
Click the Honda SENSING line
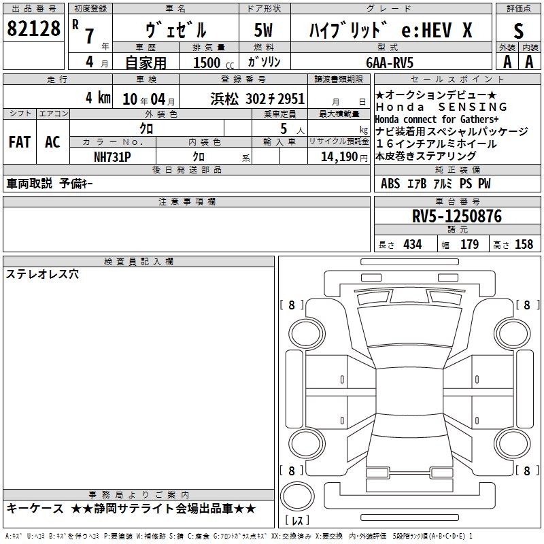click(x=441, y=107)
